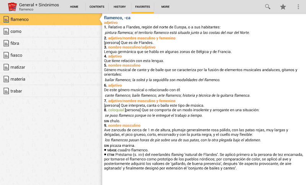Viewport: 306px width, 185px height.
Task: Select the 'flamenco' favorite entry
Action: (x=51, y=19)
